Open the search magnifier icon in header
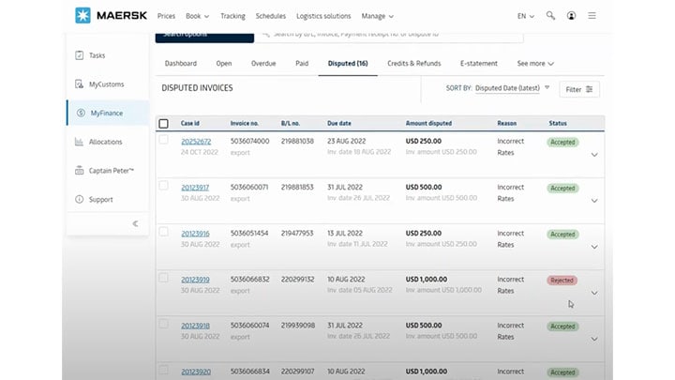Screen dimensions: 675x380 tap(550, 16)
